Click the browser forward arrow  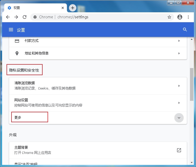(16, 17)
